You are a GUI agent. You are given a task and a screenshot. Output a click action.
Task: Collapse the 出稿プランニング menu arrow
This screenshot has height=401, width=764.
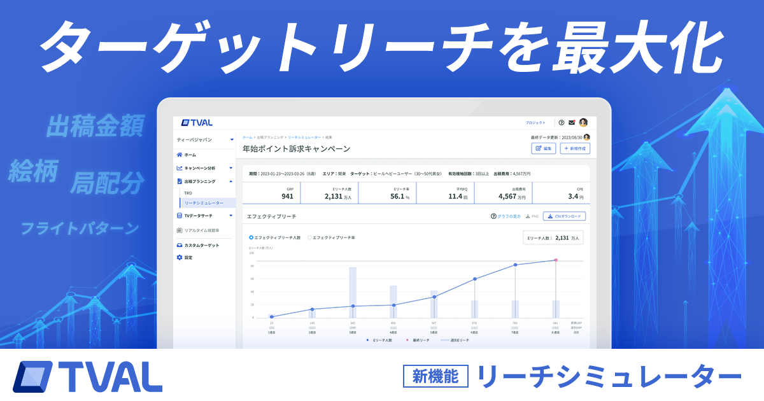click(231, 181)
